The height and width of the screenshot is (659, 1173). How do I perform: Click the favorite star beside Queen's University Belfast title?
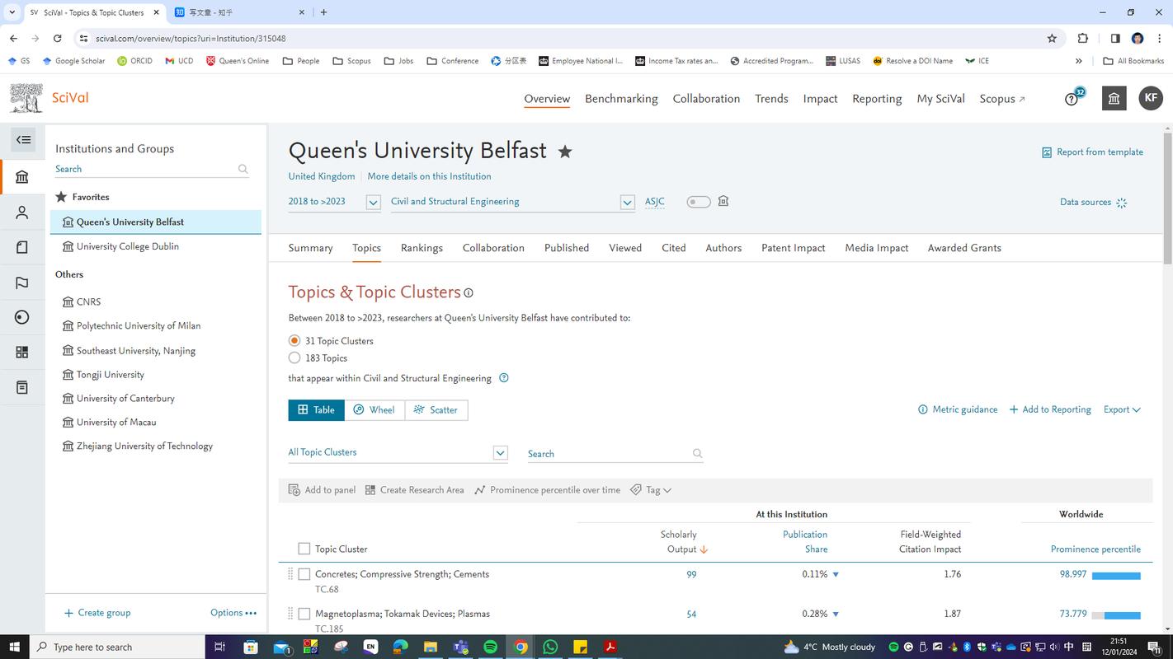pos(565,152)
